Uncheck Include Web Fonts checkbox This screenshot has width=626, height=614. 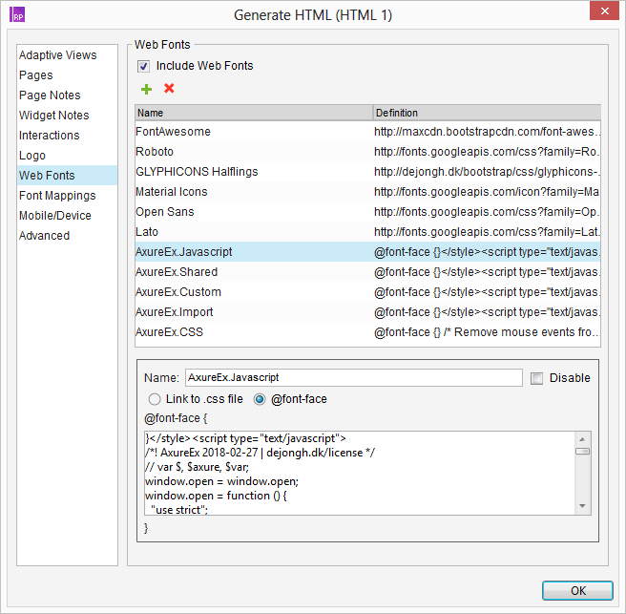coord(144,66)
